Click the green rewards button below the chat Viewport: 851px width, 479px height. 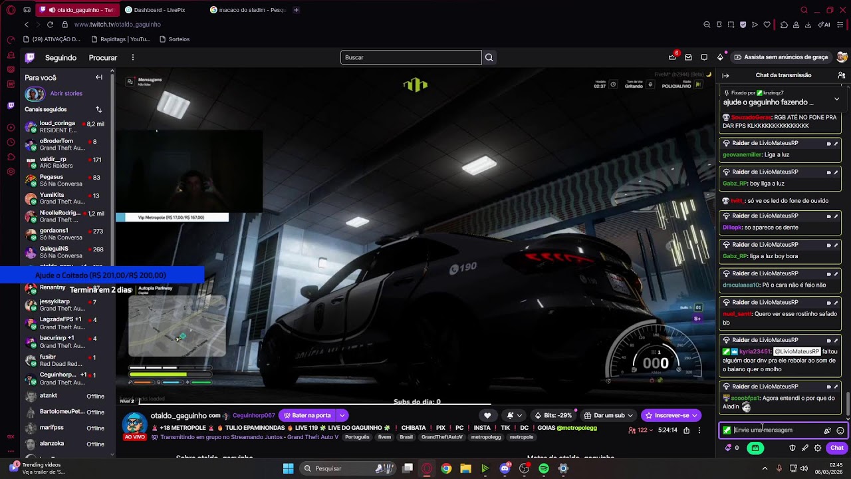point(755,448)
